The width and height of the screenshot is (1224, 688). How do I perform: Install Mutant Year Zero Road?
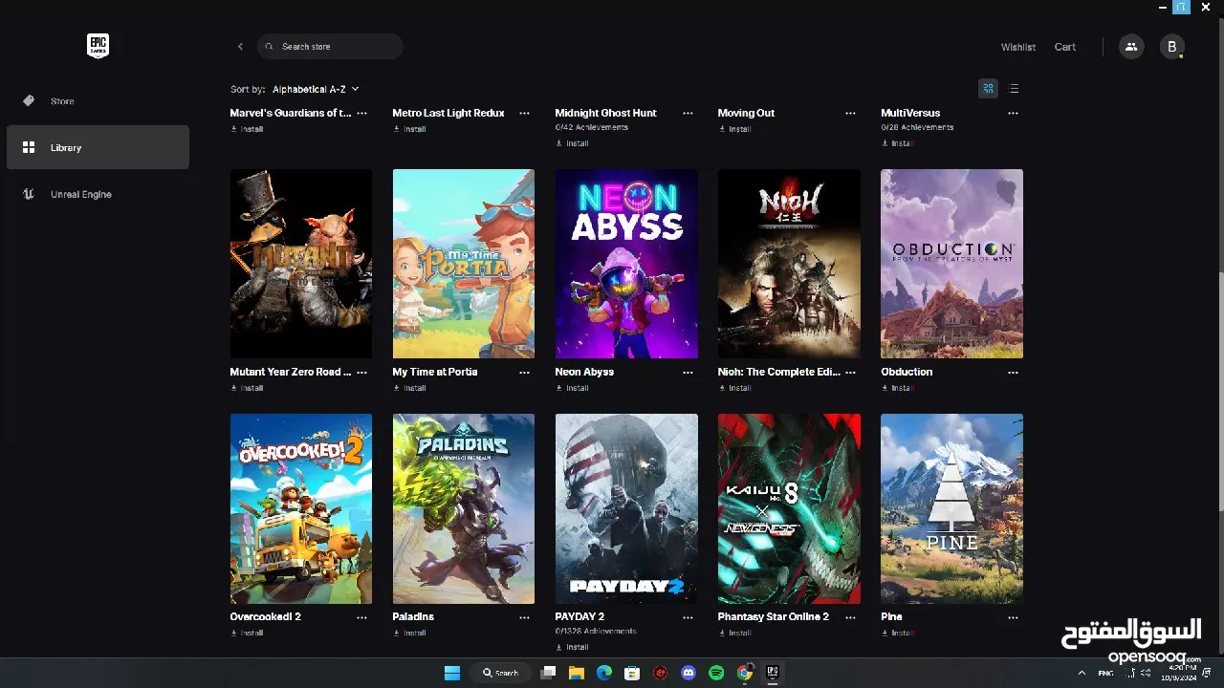point(247,388)
